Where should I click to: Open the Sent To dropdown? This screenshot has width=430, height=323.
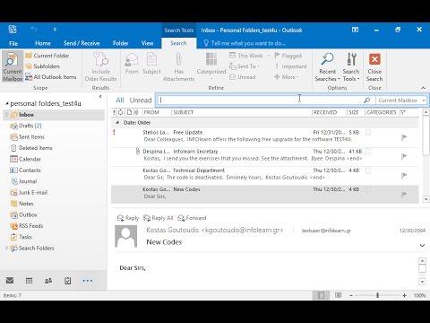245,66
